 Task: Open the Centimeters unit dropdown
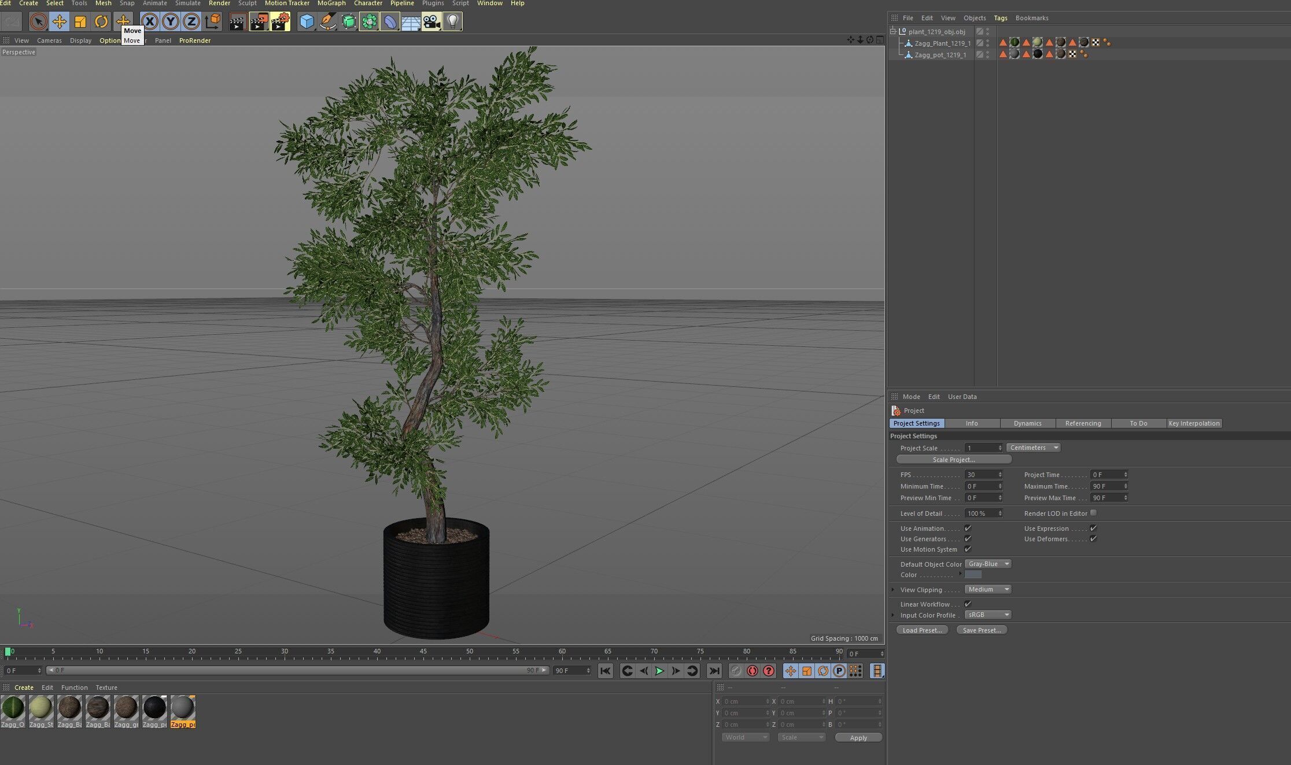1034,448
